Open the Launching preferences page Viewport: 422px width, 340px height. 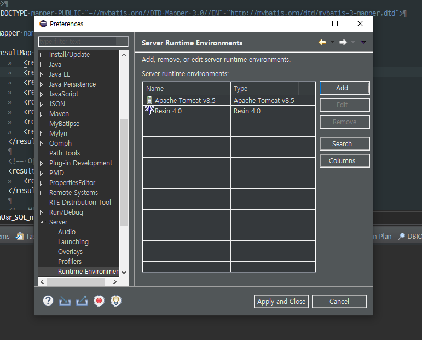(73, 242)
